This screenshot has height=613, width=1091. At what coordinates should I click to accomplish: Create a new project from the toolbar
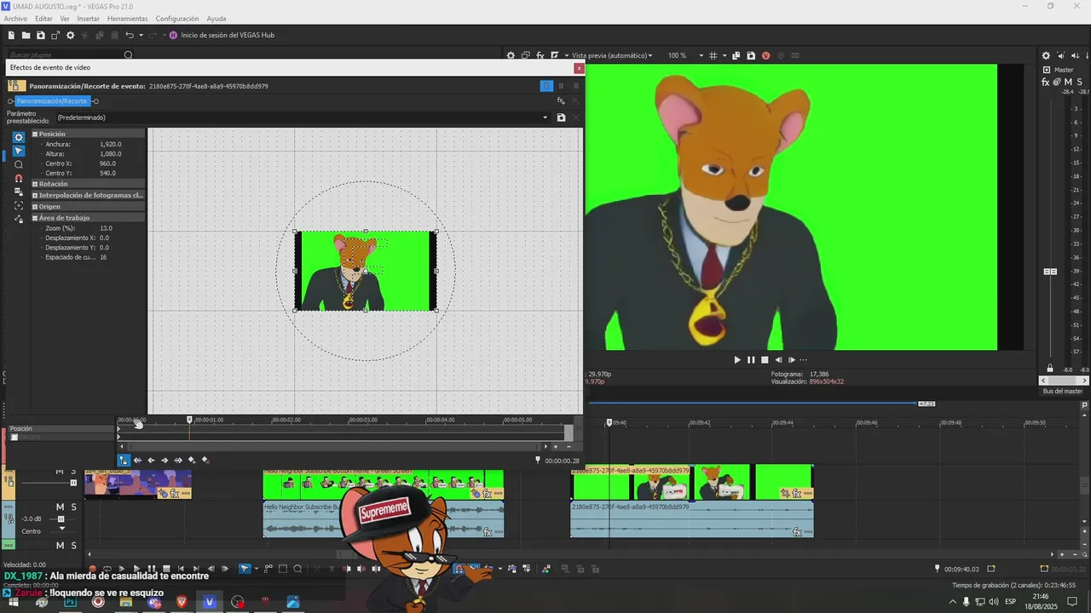click(11, 35)
